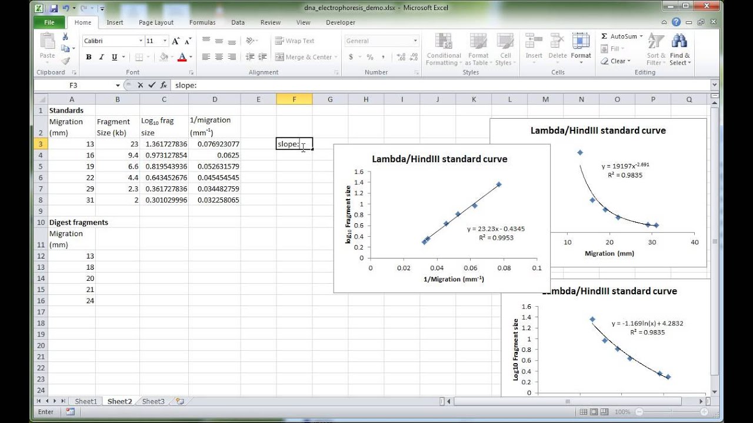
Task: Toggle Italic formatting
Action: click(101, 57)
